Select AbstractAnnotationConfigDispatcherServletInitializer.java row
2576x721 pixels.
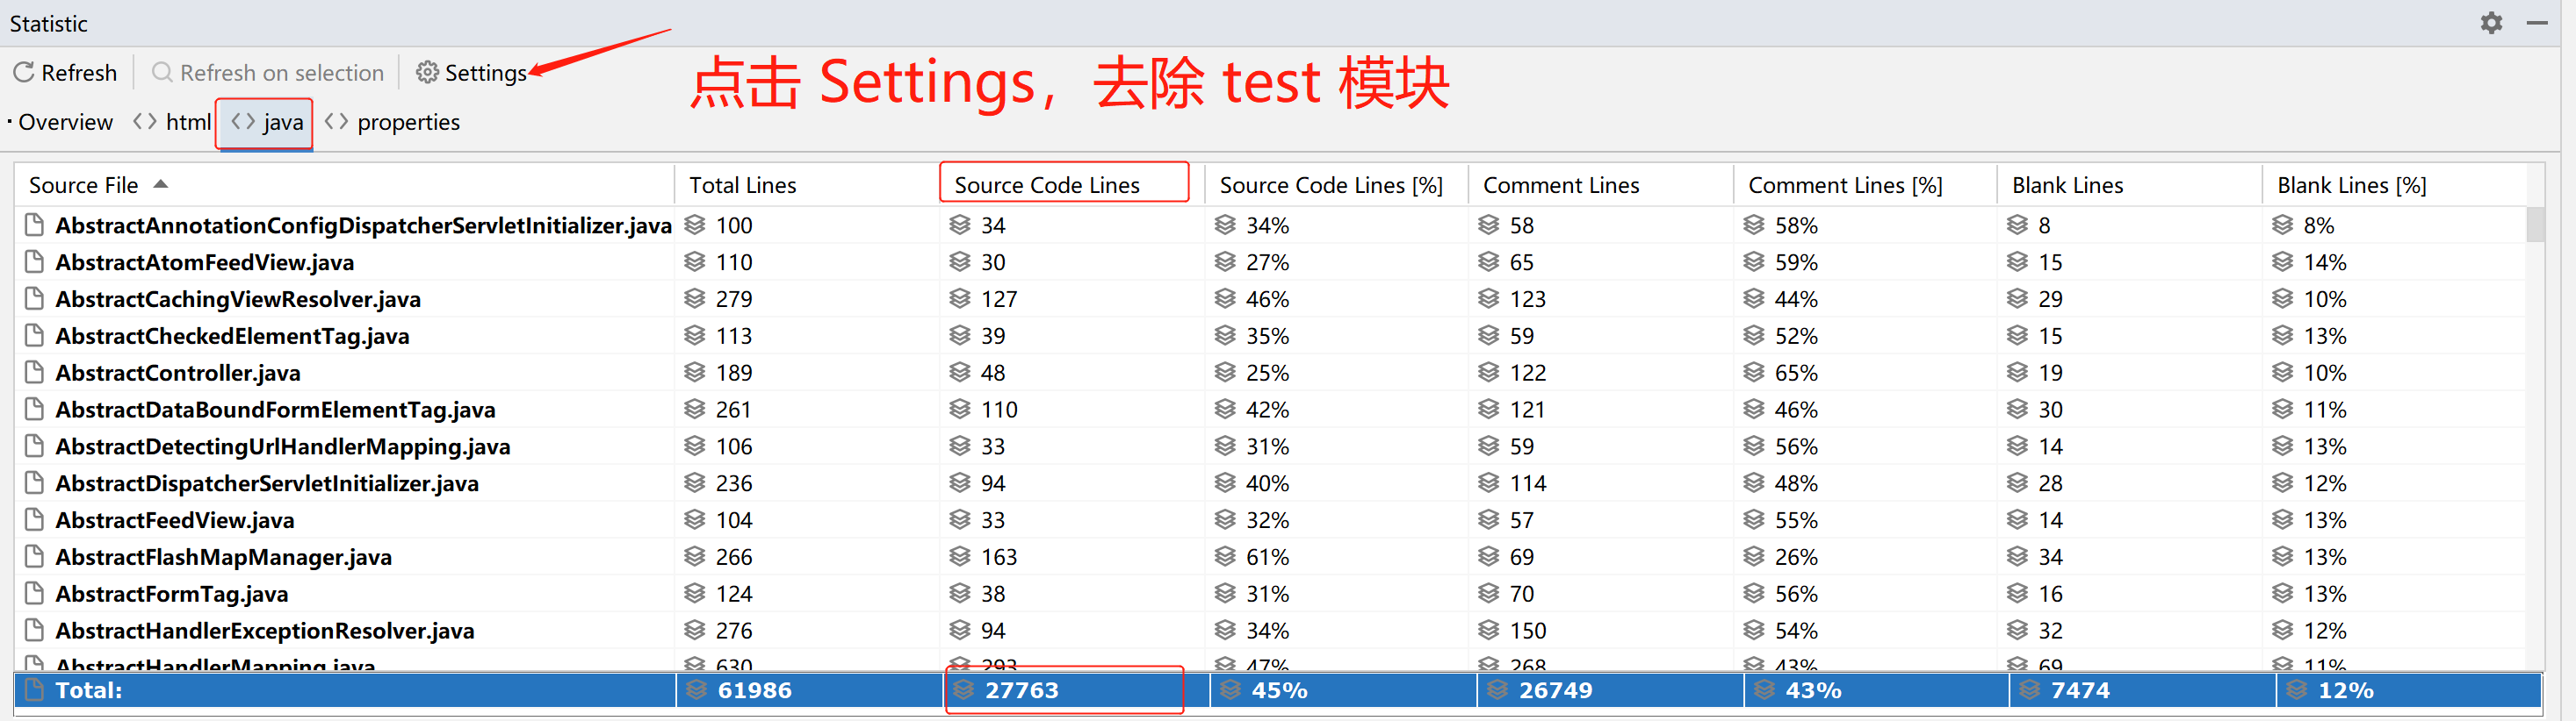pos(1270,225)
